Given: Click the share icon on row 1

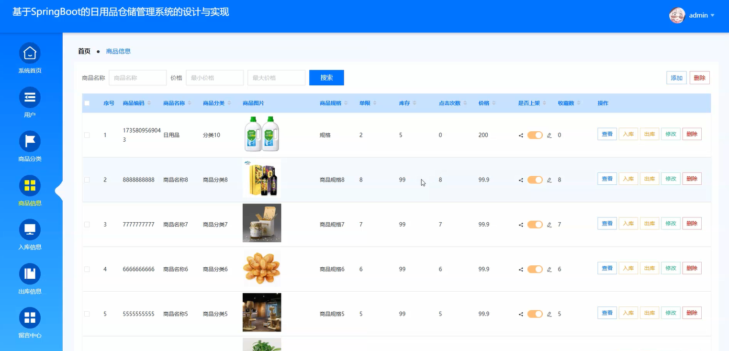Looking at the screenshot, I should click(x=521, y=135).
